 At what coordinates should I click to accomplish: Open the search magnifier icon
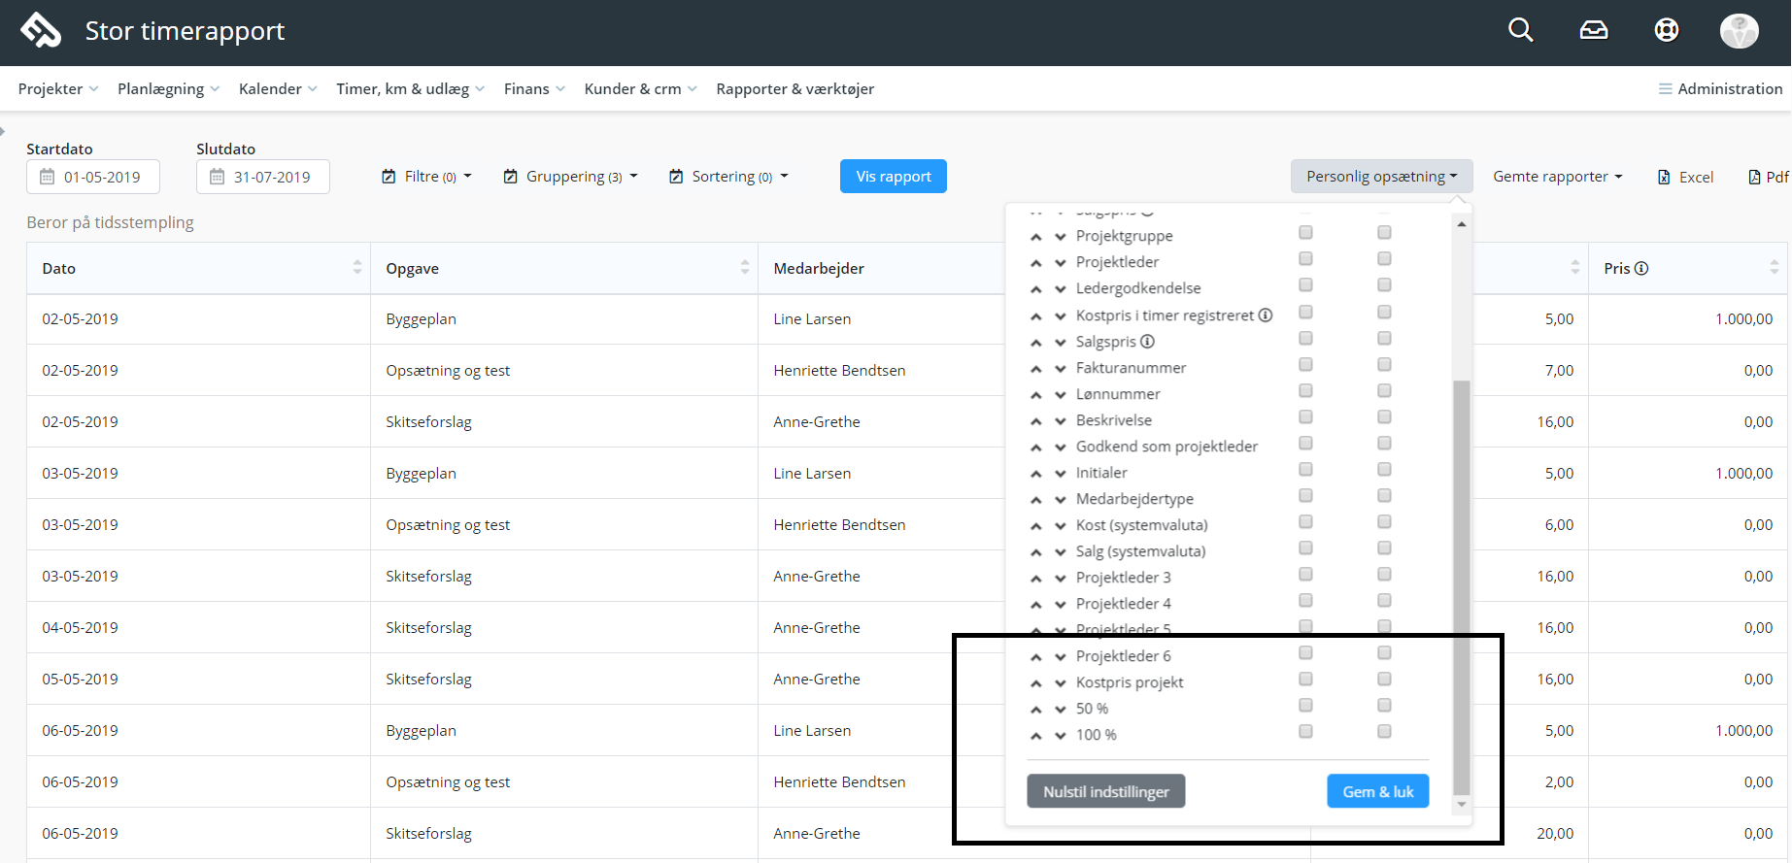pyautogui.click(x=1520, y=30)
